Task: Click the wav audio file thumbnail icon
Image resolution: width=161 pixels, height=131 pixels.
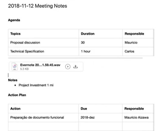Action: point(15,67)
